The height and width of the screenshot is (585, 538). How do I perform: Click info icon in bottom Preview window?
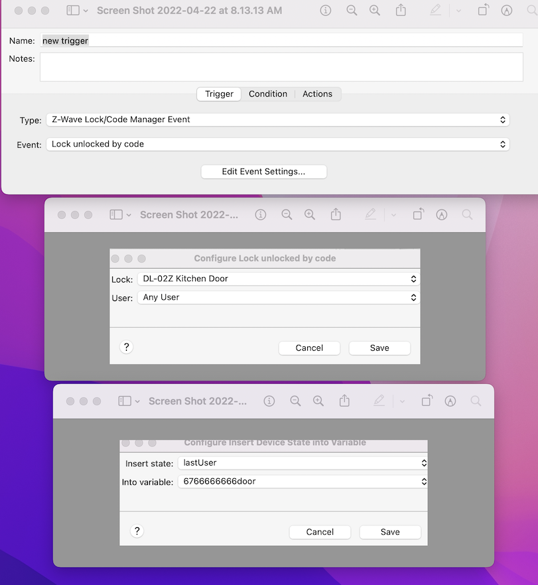pyautogui.click(x=269, y=401)
